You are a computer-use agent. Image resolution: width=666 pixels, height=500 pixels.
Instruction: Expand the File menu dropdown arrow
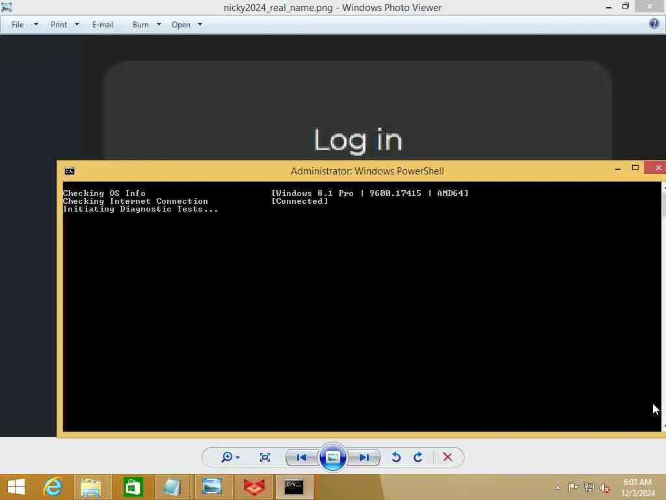pos(36,24)
